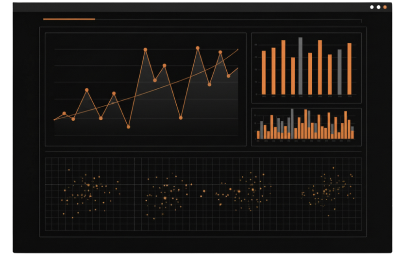Click the rightmost bar in the small grouped bar chart
Screen dimensions: 404x256
(x=353, y=133)
